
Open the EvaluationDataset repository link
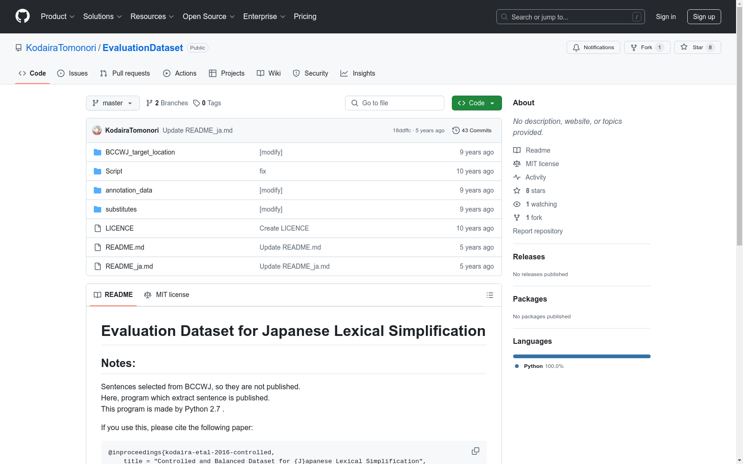click(143, 48)
